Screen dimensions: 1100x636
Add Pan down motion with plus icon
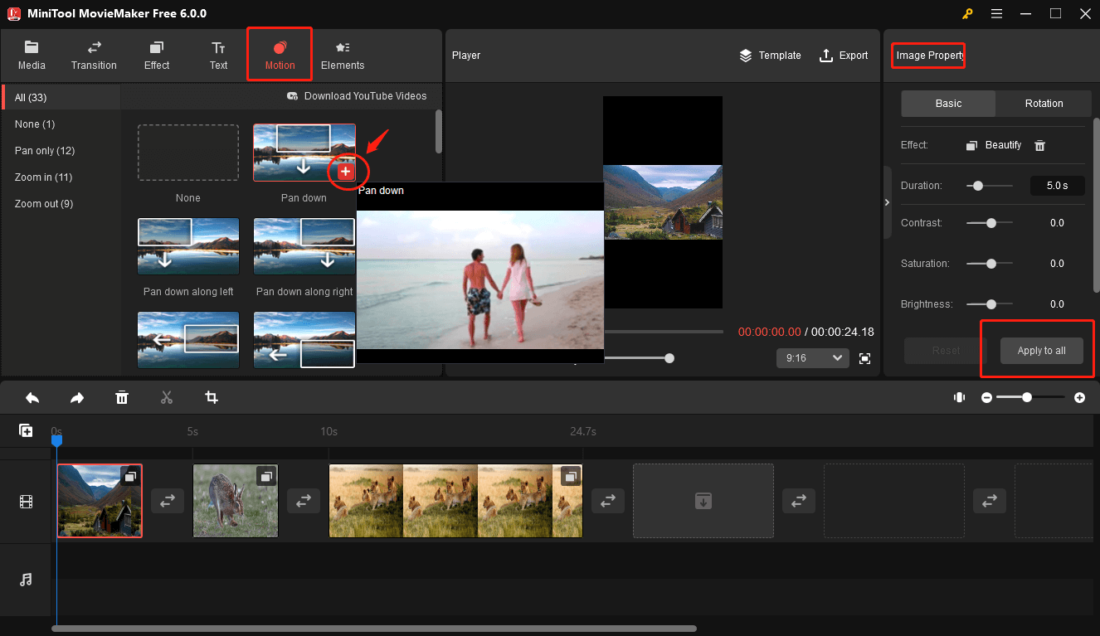coord(346,171)
